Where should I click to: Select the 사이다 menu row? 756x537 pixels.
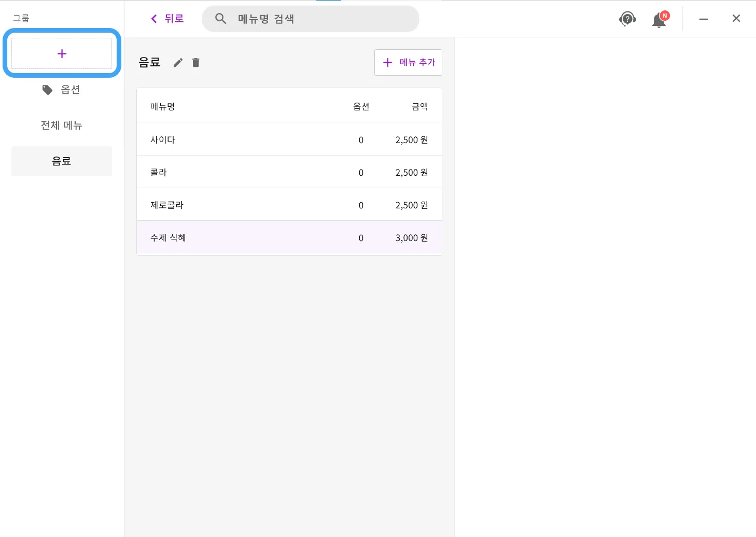point(289,139)
